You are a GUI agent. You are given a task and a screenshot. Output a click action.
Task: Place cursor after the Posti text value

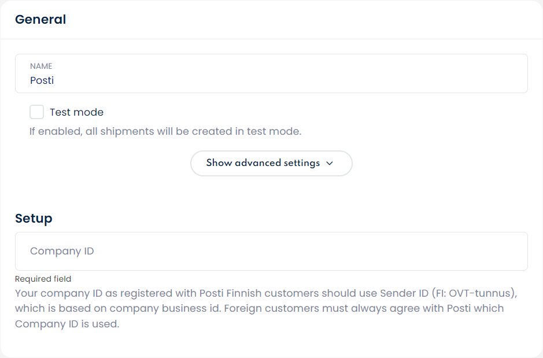[x=54, y=80]
